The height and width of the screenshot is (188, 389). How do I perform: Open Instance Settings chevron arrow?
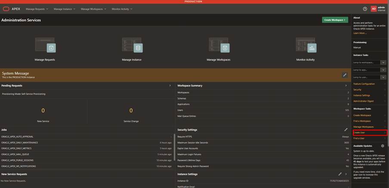click(x=346, y=174)
